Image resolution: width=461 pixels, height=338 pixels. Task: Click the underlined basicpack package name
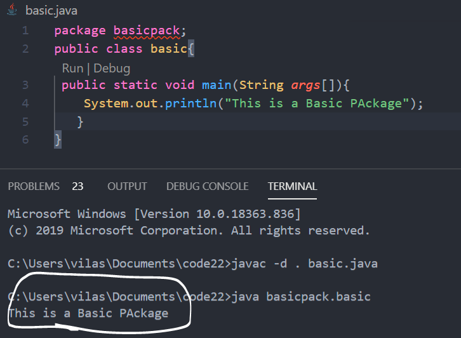[x=147, y=30]
